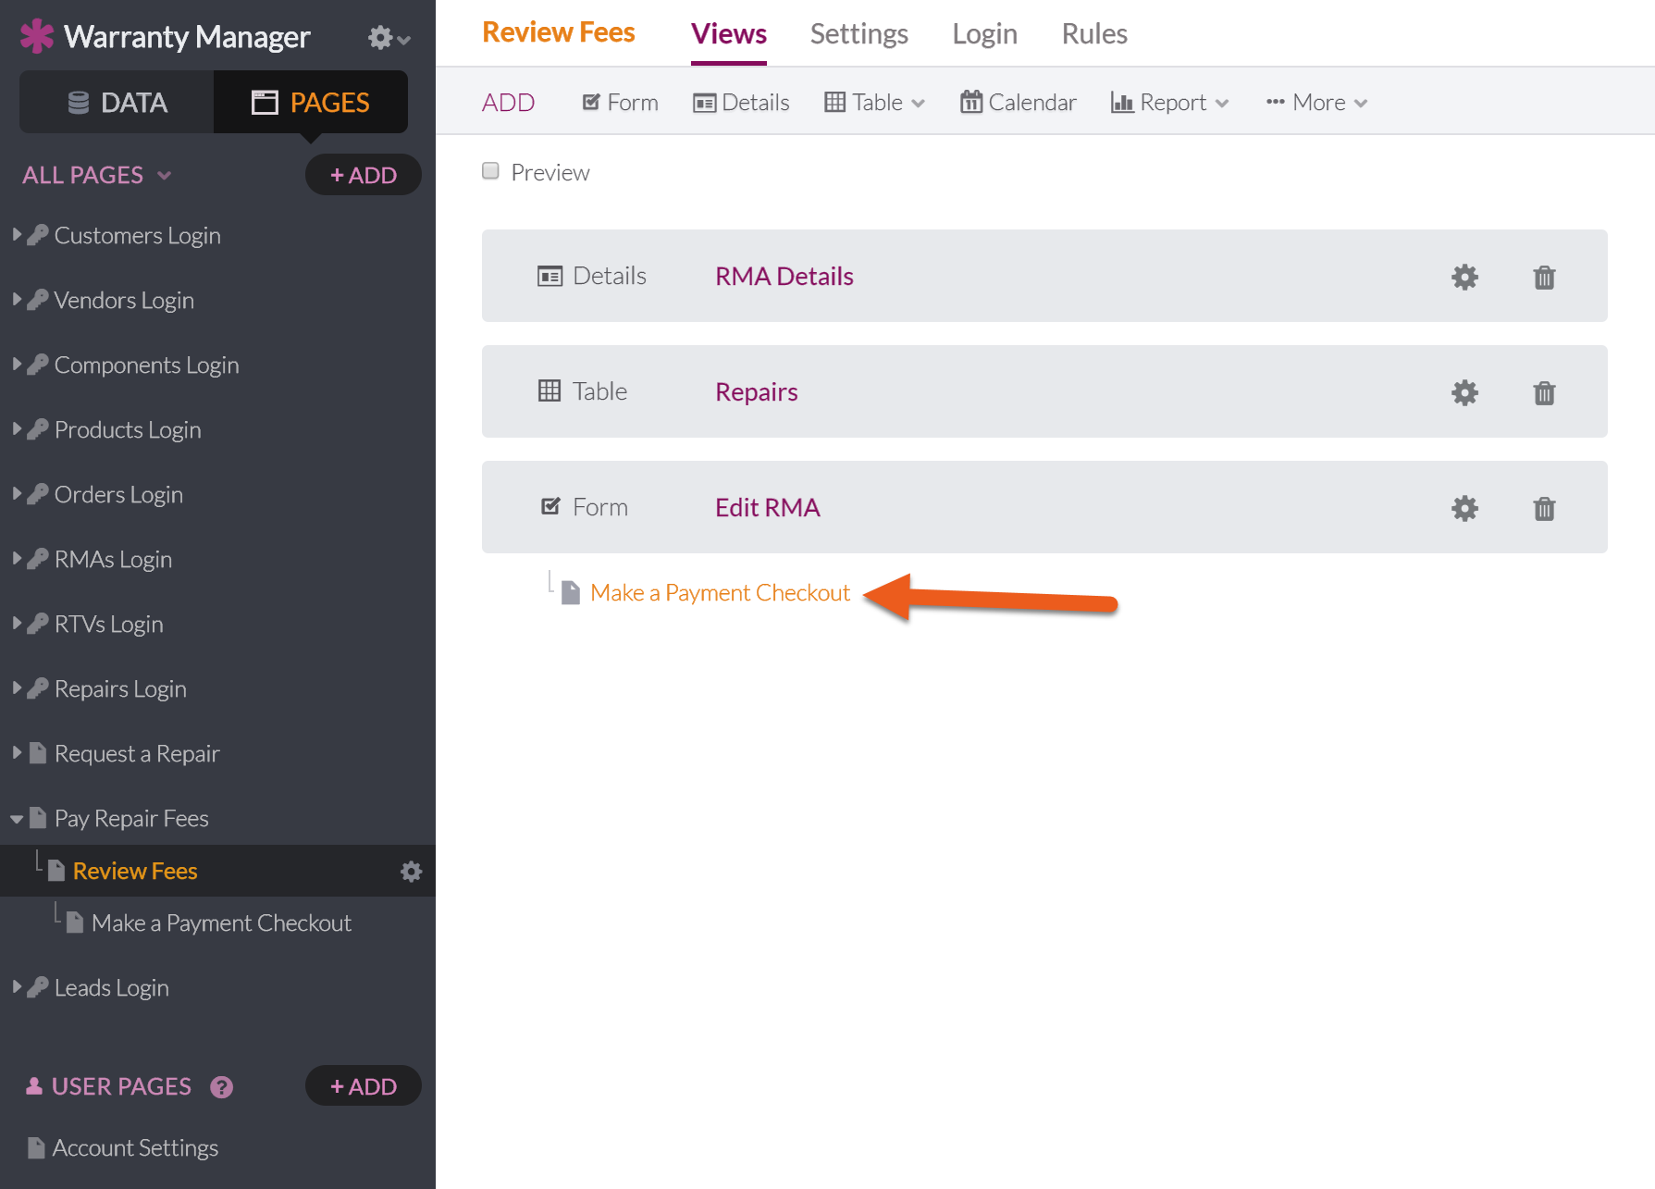Open the Edit RMA form view
The height and width of the screenshot is (1189, 1655).
pyautogui.click(x=768, y=507)
